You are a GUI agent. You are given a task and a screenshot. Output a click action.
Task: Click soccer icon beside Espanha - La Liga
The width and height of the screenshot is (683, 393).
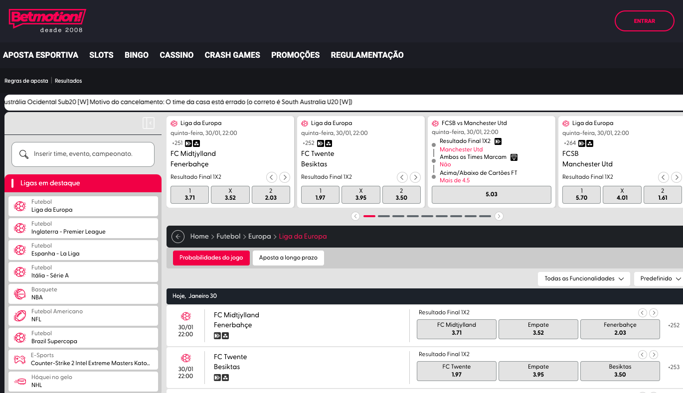[20, 250]
